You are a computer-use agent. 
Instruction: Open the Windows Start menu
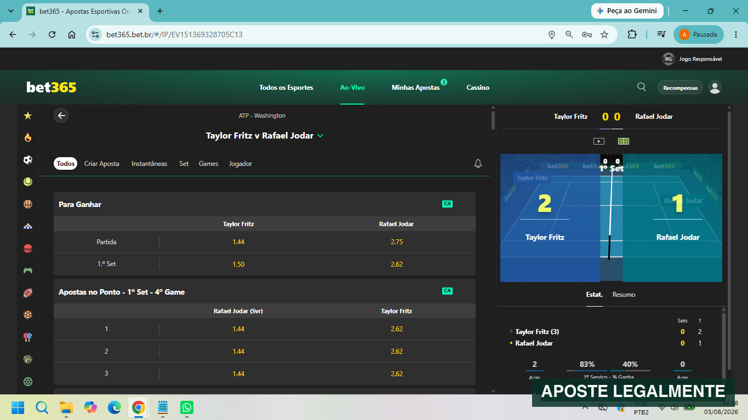click(18, 407)
